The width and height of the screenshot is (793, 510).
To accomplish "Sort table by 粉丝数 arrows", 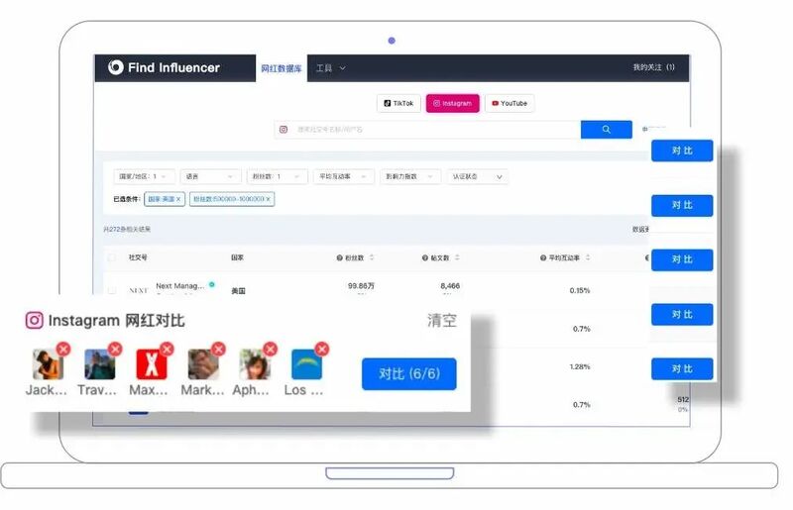I will (x=372, y=257).
